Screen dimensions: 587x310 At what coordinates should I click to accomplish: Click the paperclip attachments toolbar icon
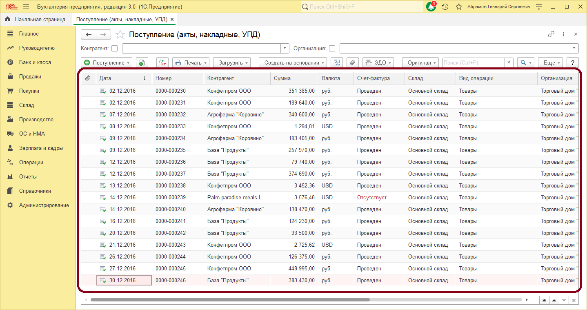point(353,62)
